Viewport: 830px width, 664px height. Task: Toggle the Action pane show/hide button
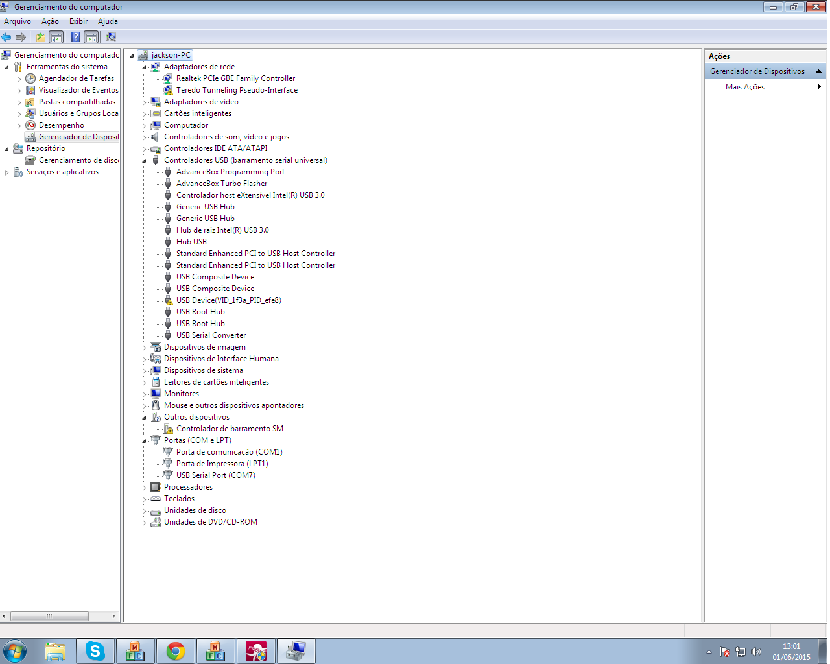point(91,37)
